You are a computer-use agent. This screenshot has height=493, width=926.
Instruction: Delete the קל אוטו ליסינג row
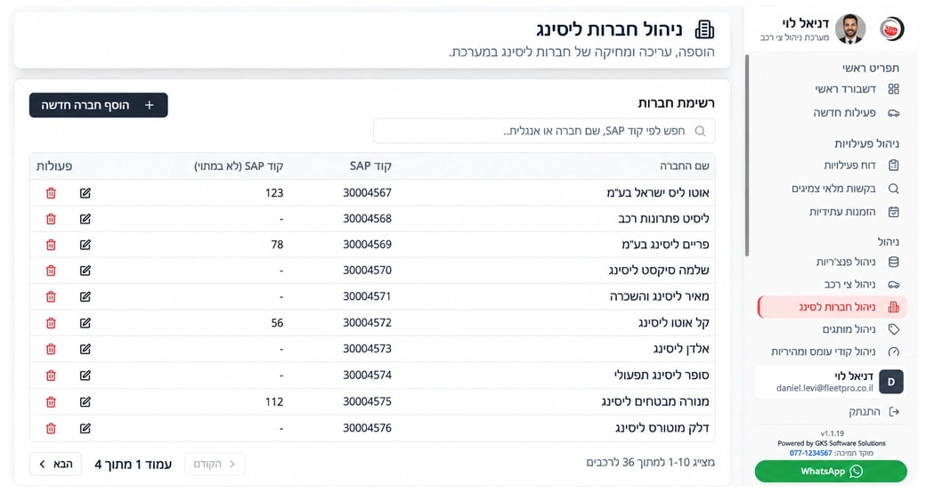pos(51,323)
